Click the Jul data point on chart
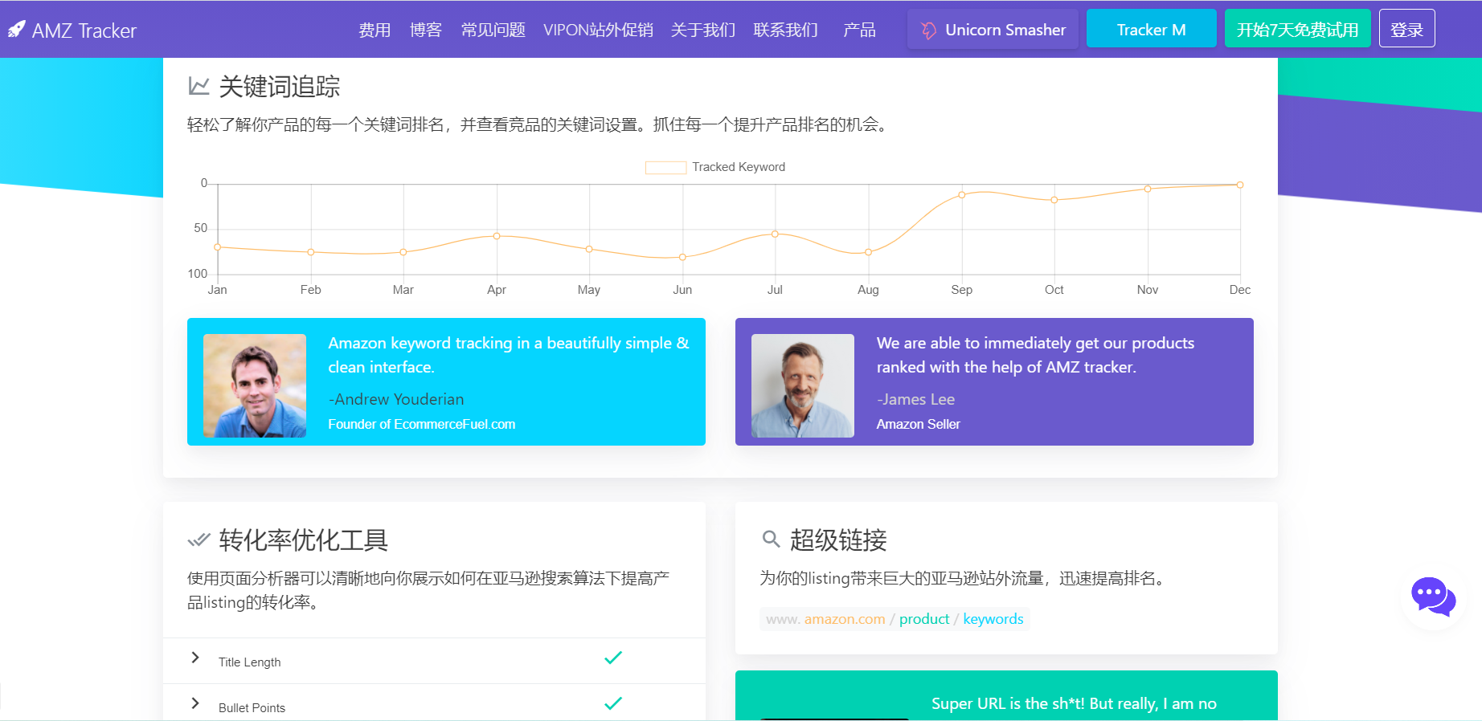 pos(775,234)
